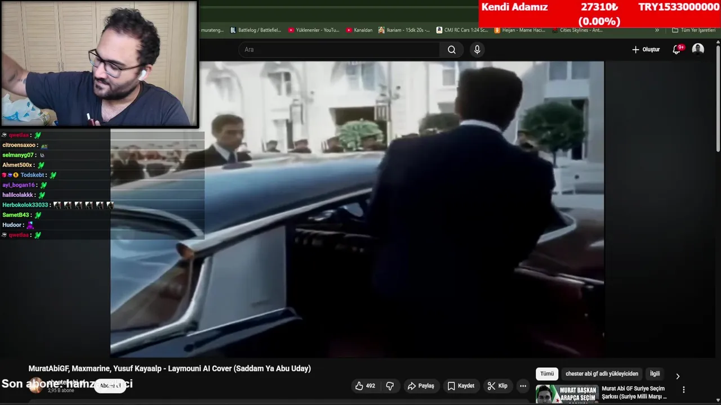Image resolution: width=721 pixels, height=405 pixels.
Task: Click chat username ayi_bogan16
Action: [x=19, y=185]
